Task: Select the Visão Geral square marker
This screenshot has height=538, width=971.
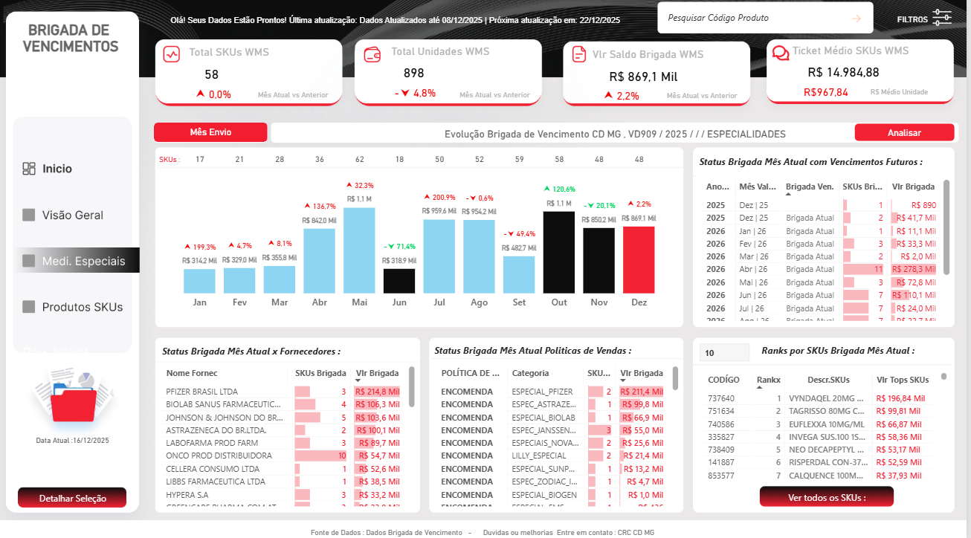Action: point(29,215)
